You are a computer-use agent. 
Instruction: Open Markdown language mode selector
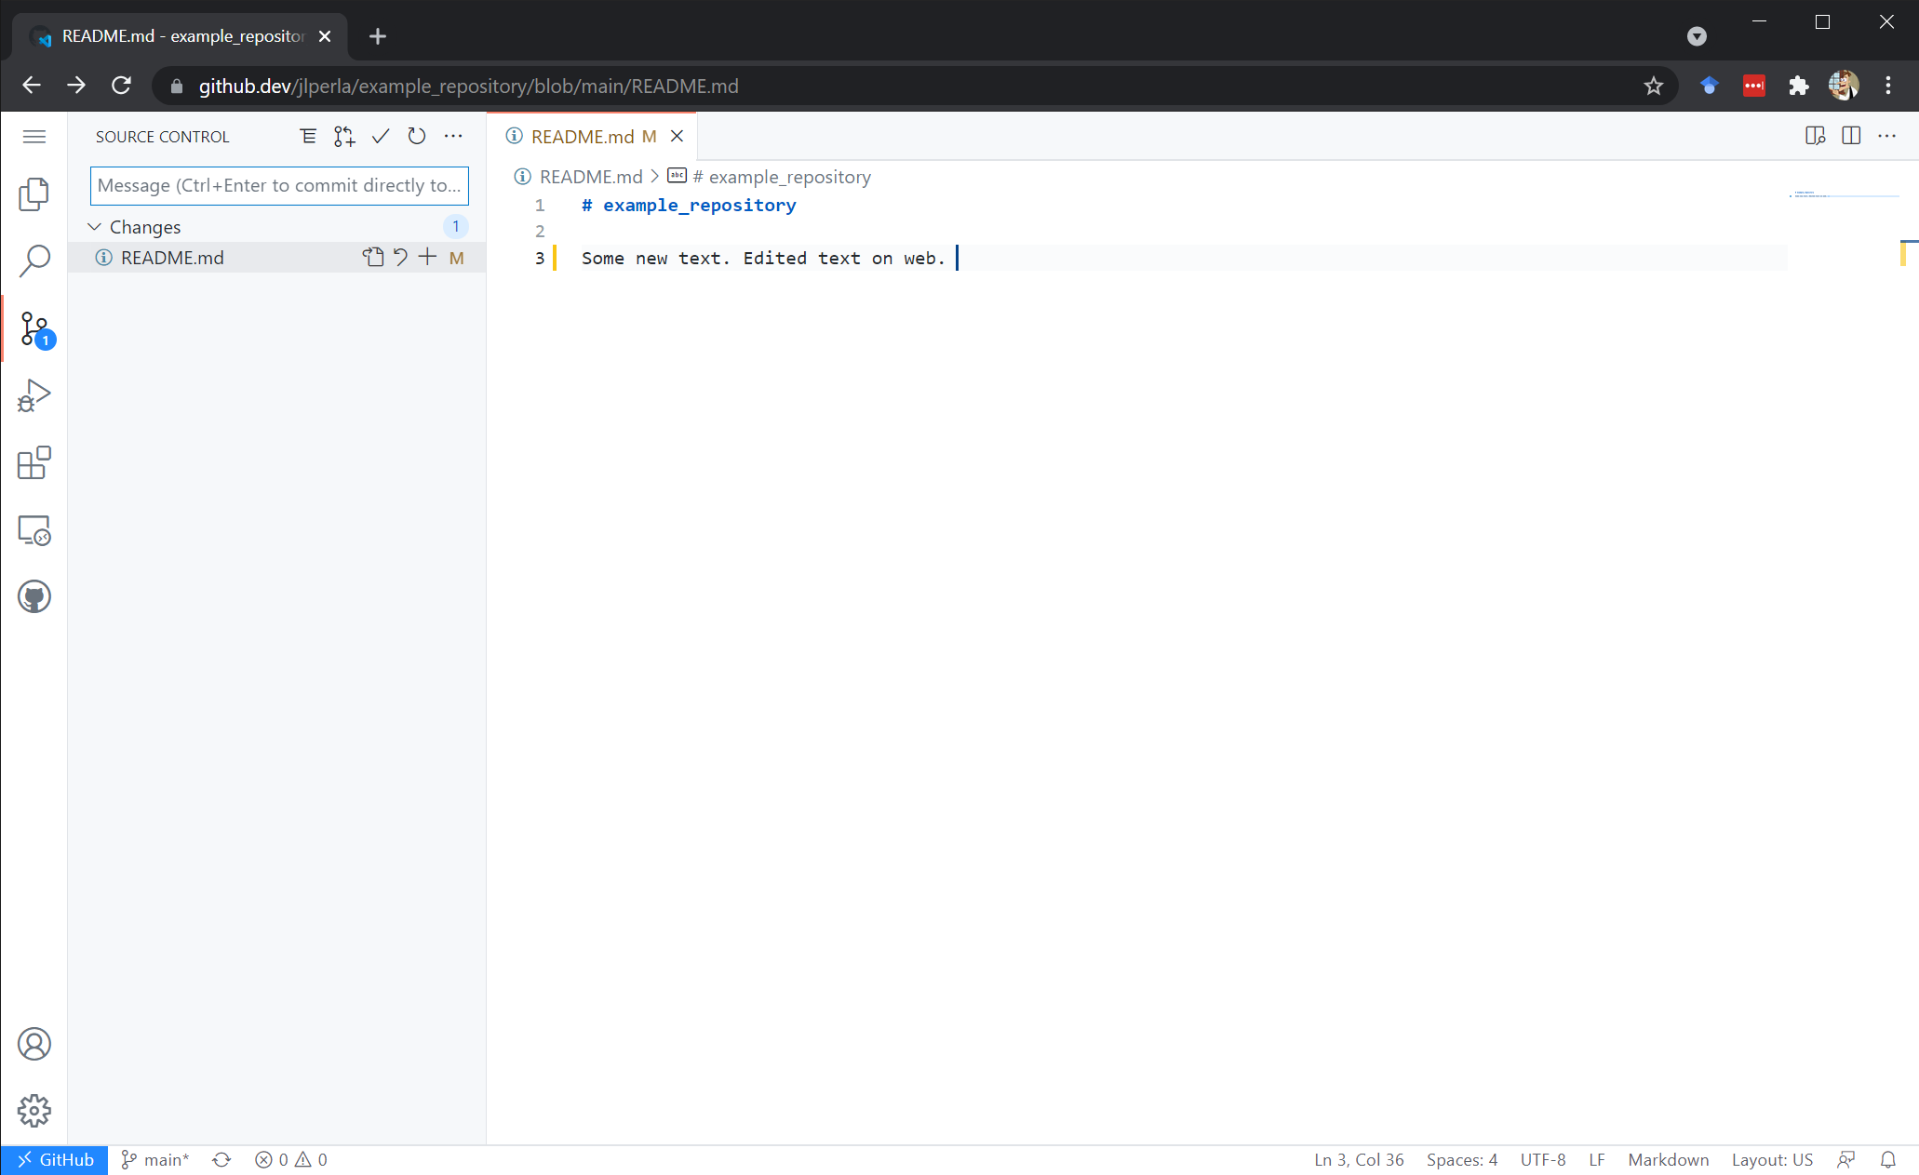pyautogui.click(x=1668, y=1159)
